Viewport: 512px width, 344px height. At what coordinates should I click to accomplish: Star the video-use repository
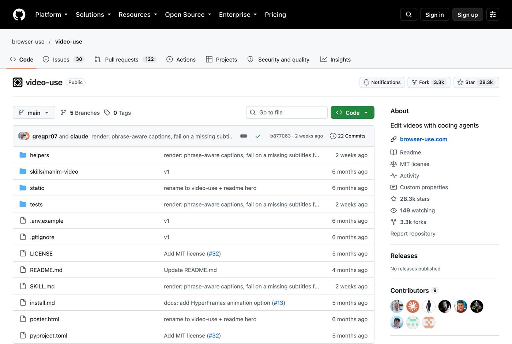point(476,83)
